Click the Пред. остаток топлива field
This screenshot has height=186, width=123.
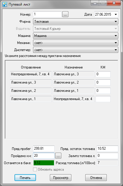point(107,149)
